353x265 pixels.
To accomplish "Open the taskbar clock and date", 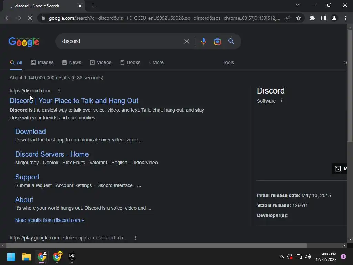I will (326, 257).
